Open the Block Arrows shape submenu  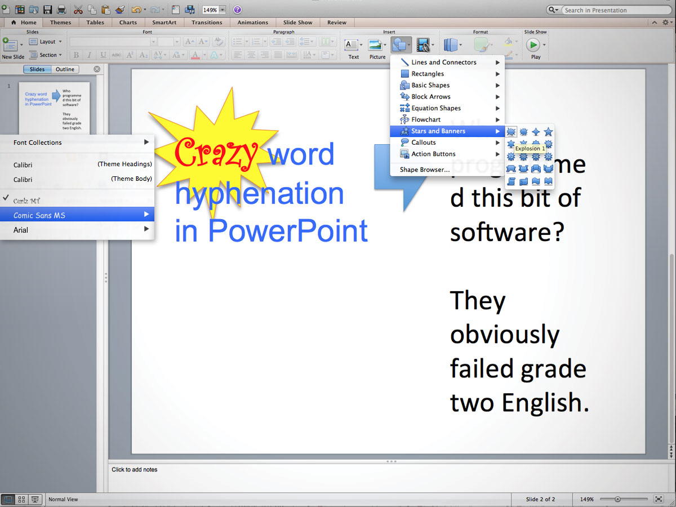(448, 97)
